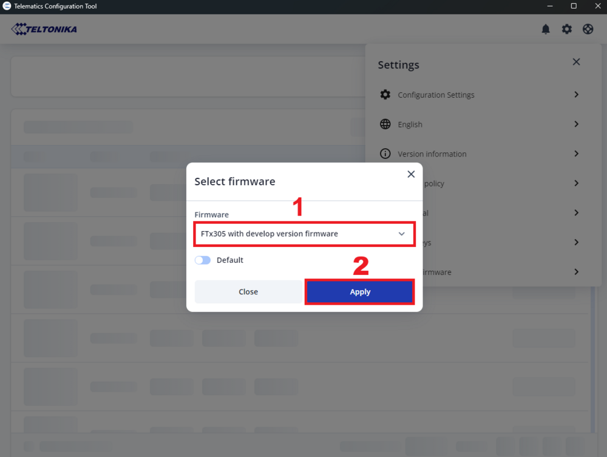Close the Select firmware dialog with X

411,174
